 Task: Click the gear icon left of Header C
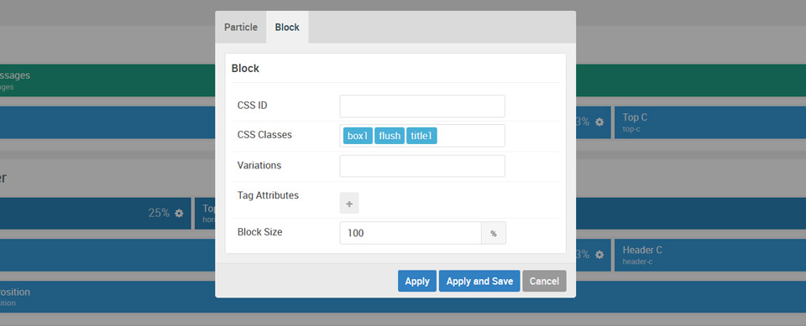[x=599, y=255]
